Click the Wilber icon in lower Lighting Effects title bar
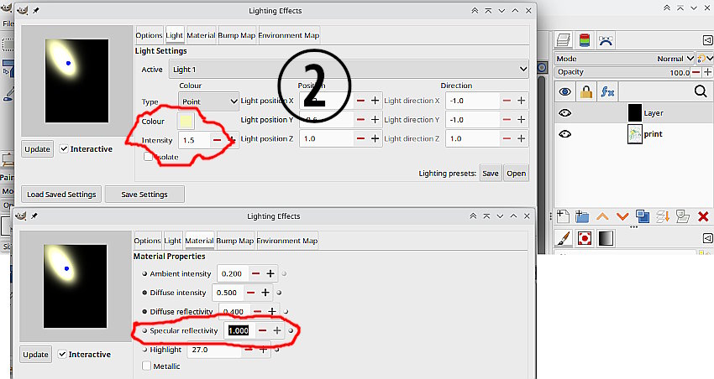Screen dimensions: 714x379 20,215
